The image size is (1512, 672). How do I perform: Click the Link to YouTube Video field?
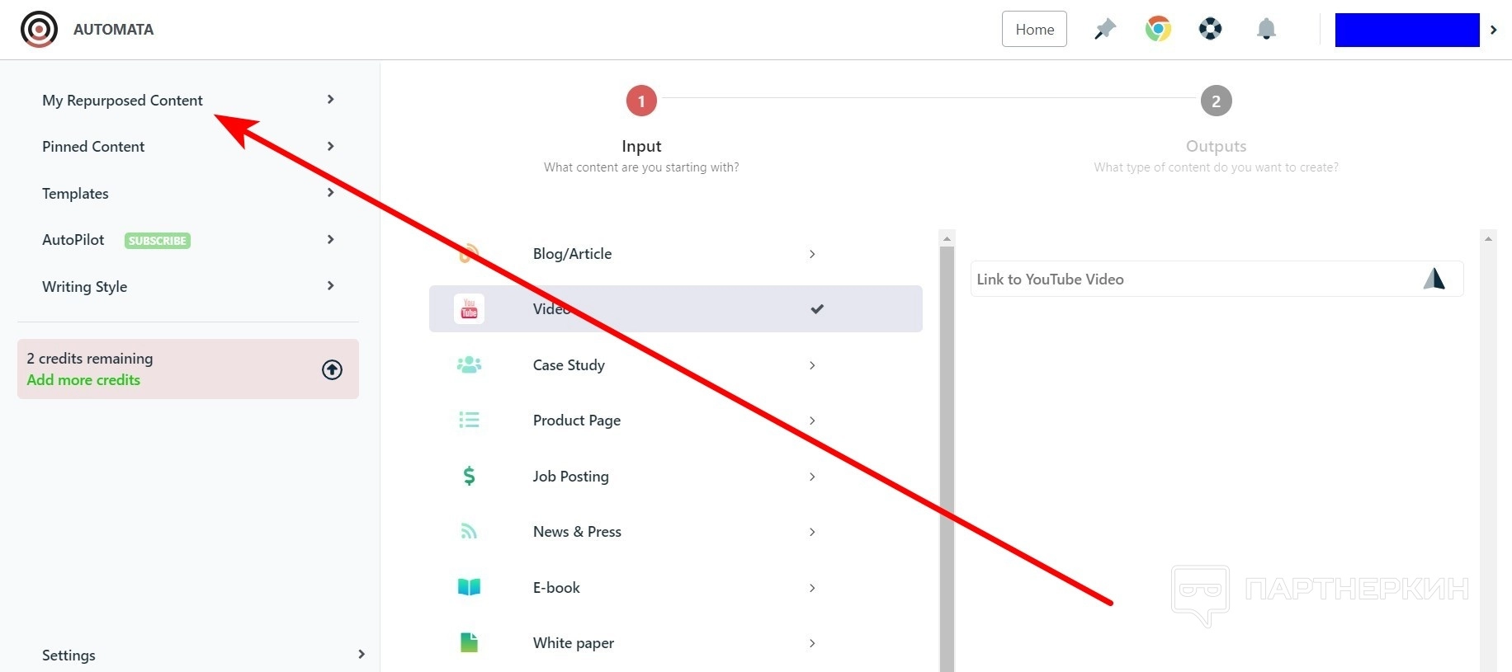point(1217,279)
